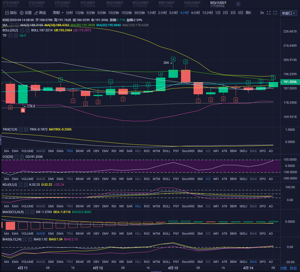
Task: Select the 1分钟 period button
Action: (x=79, y=13)
